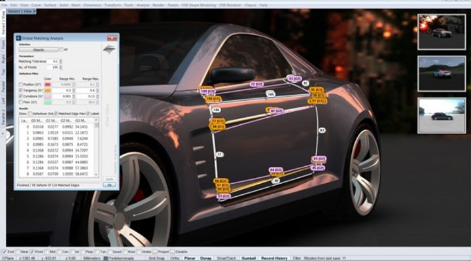
Task: Click the purple label 72 (G2) marker
Action: pyautogui.click(x=256, y=84)
